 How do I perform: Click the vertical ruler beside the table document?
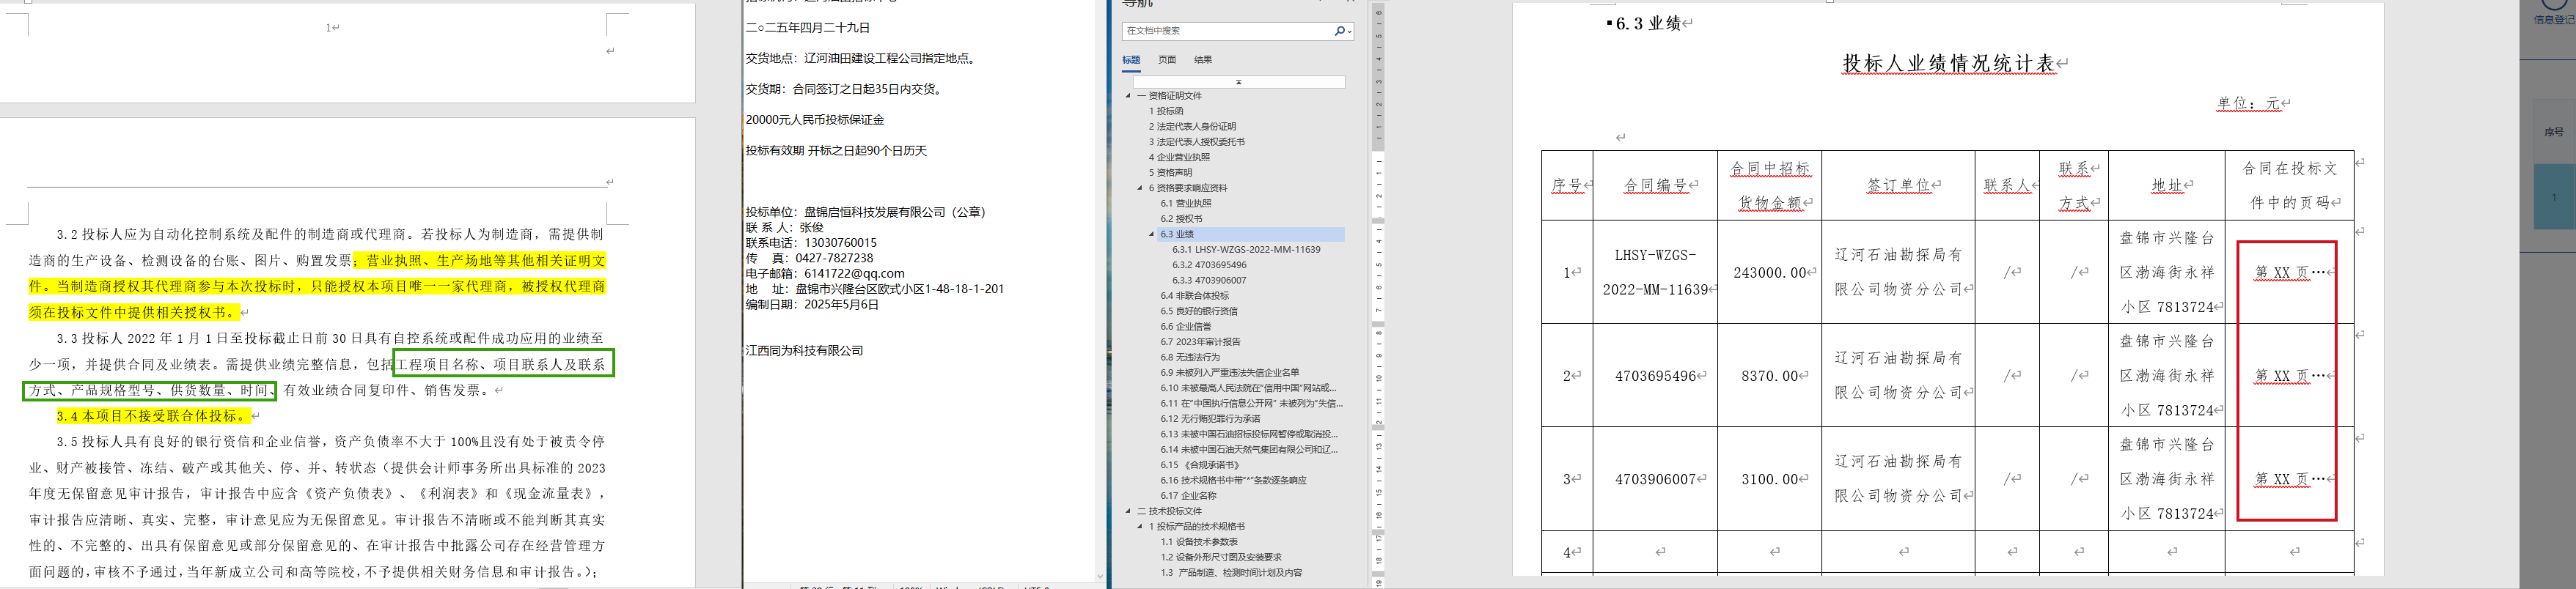pyautogui.click(x=1377, y=294)
